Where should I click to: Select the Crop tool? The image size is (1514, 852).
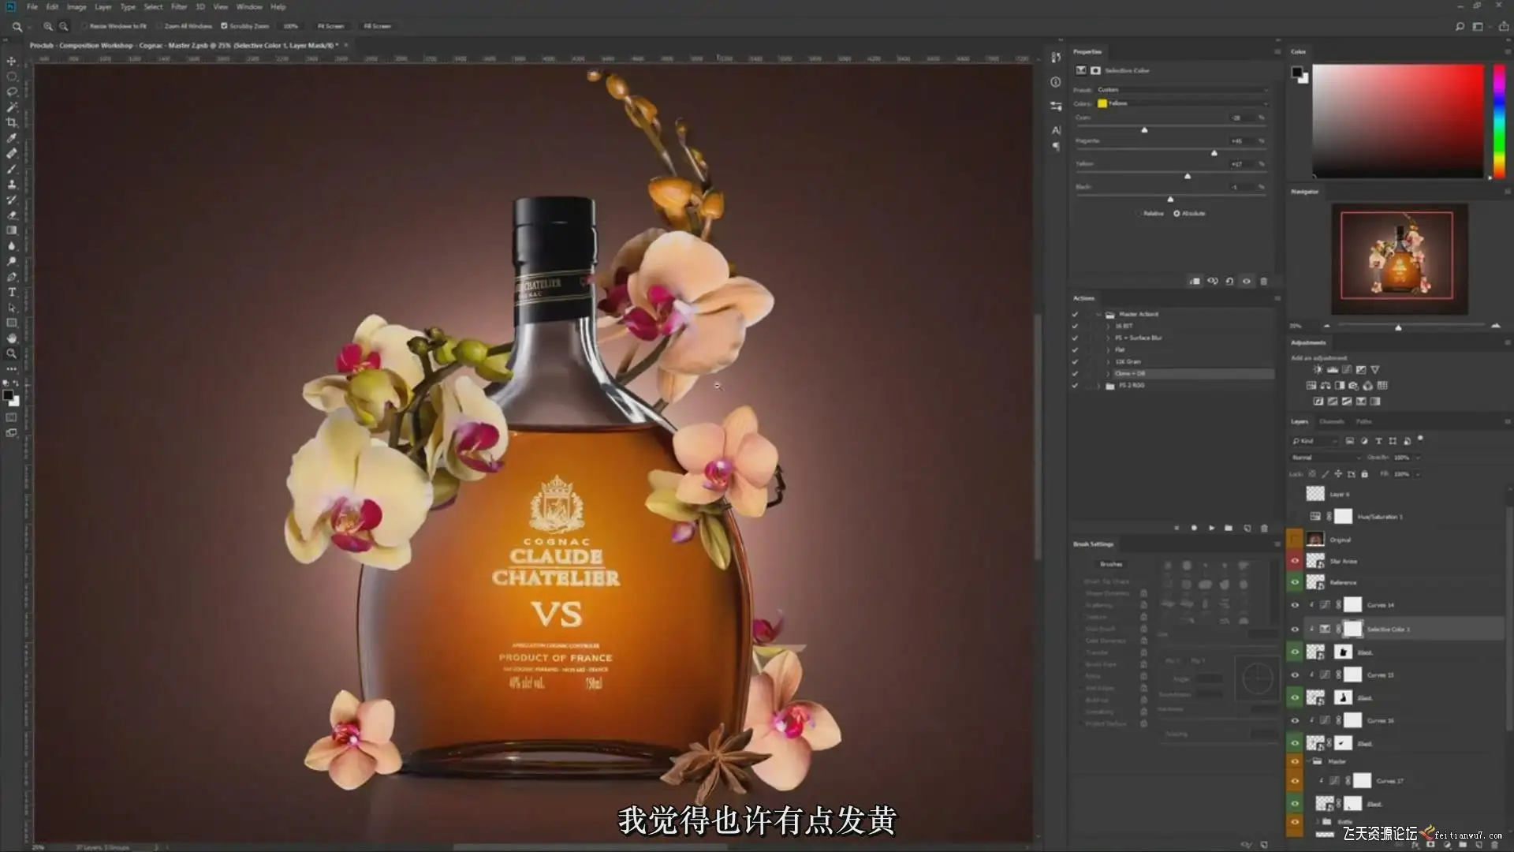tap(12, 122)
